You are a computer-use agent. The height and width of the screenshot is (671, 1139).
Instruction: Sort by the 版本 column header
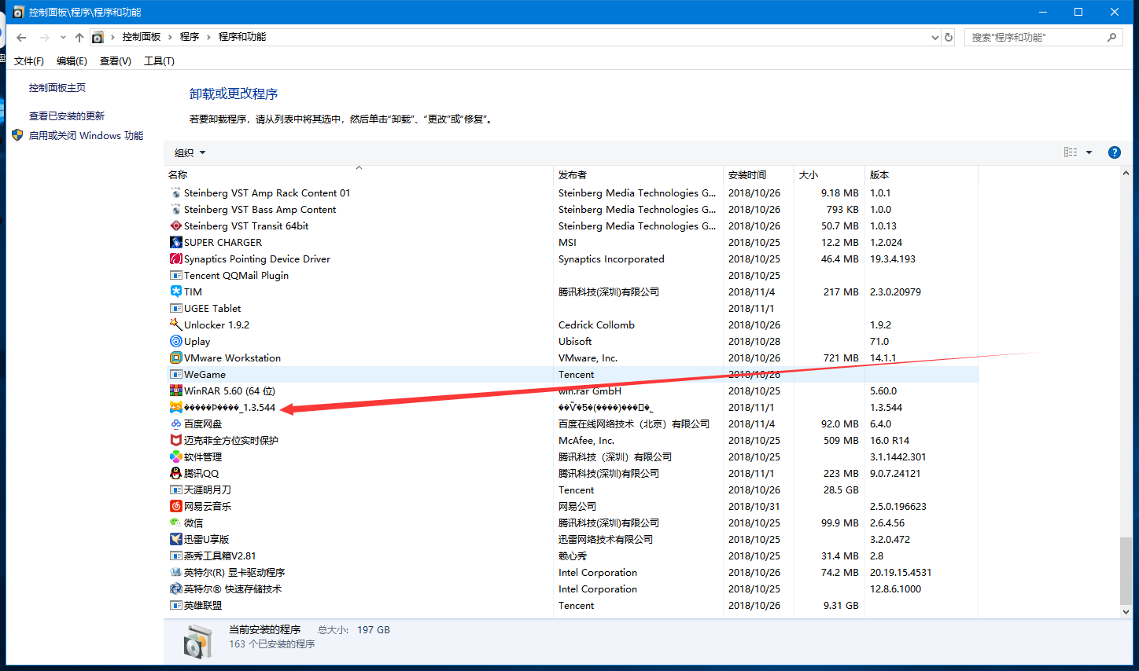[921, 174]
